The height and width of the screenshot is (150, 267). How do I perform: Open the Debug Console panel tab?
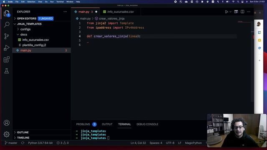(x=147, y=124)
